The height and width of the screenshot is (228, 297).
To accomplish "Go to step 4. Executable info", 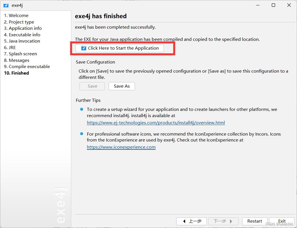I will tap(22, 35).
